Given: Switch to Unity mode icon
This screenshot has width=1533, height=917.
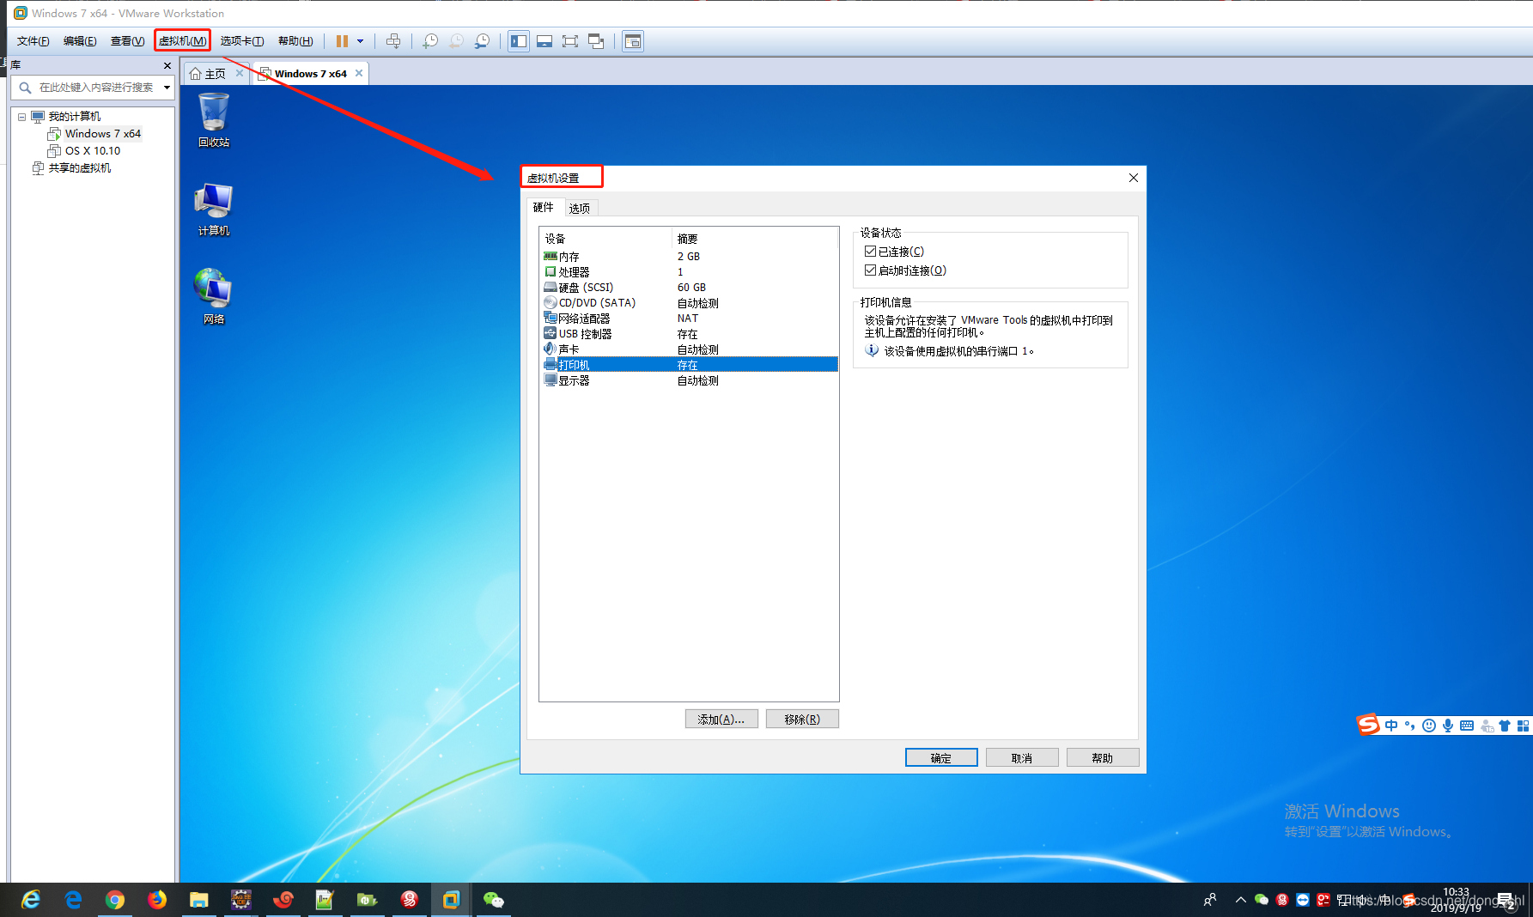Looking at the screenshot, I should click(596, 41).
